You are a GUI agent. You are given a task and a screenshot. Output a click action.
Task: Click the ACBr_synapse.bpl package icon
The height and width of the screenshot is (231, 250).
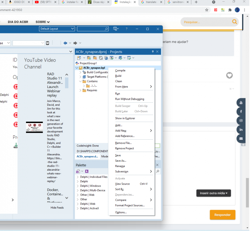[x=81, y=68]
